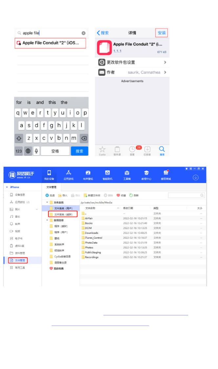
Task: Focus the file search input box
Action: (x=186, y=195)
